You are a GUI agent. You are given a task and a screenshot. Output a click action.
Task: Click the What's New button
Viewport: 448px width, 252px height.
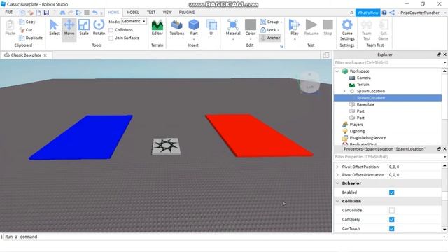(367, 13)
